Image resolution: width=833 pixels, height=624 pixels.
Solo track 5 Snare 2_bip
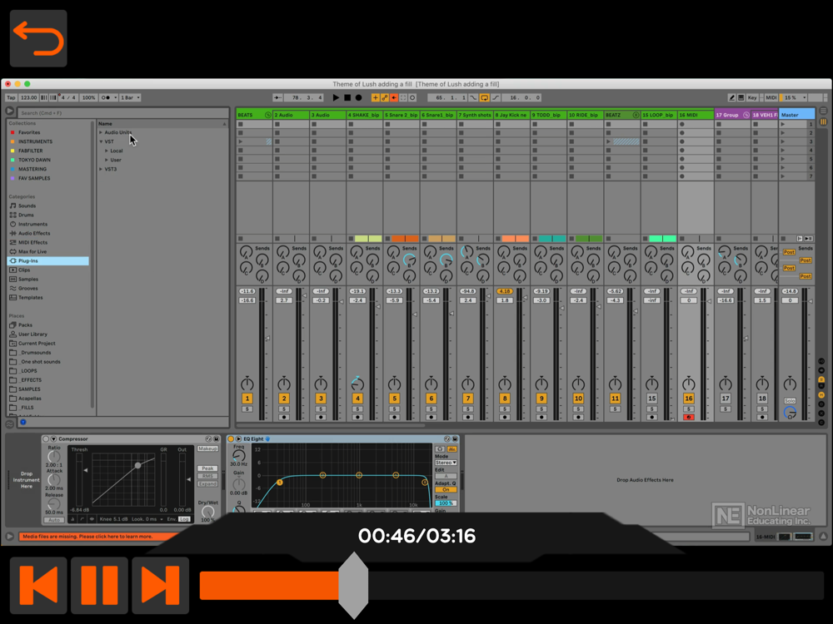pos(394,409)
